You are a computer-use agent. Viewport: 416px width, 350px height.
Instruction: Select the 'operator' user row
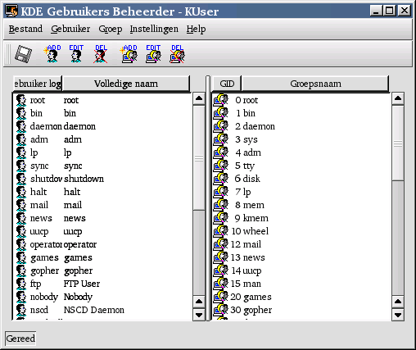[x=102, y=244]
